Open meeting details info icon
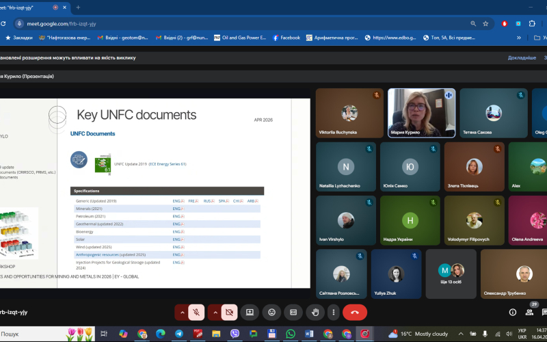Viewport: 547px width, 342px height. [512, 313]
